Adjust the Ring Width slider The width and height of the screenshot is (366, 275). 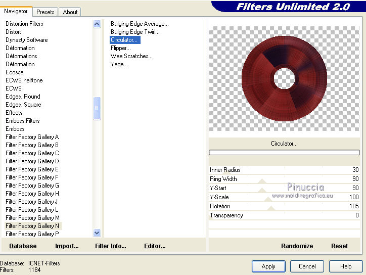pyautogui.click(x=284, y=179)
